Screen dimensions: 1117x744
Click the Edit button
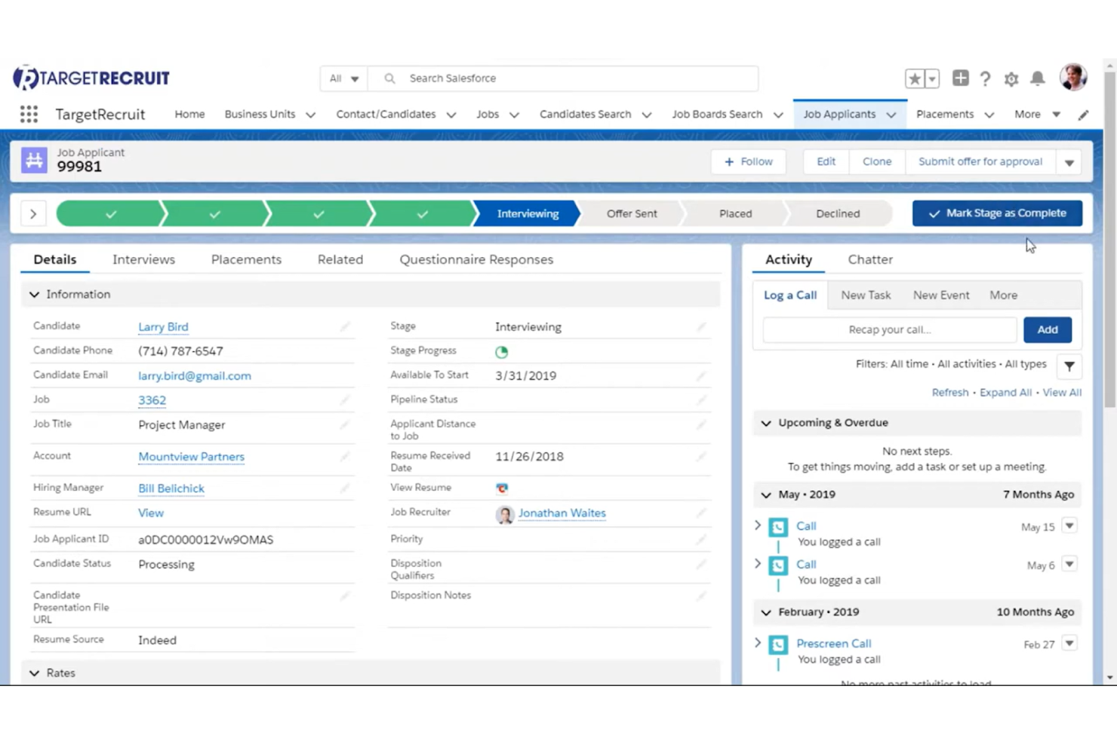tap(826, 161)
